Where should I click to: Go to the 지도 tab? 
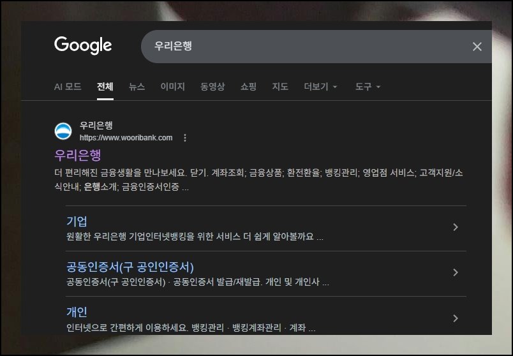[280, 87]
